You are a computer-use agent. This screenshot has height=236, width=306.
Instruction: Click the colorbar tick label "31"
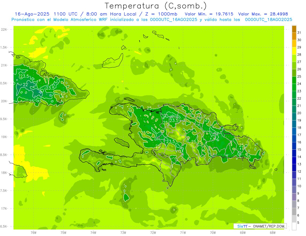(299, 33)
